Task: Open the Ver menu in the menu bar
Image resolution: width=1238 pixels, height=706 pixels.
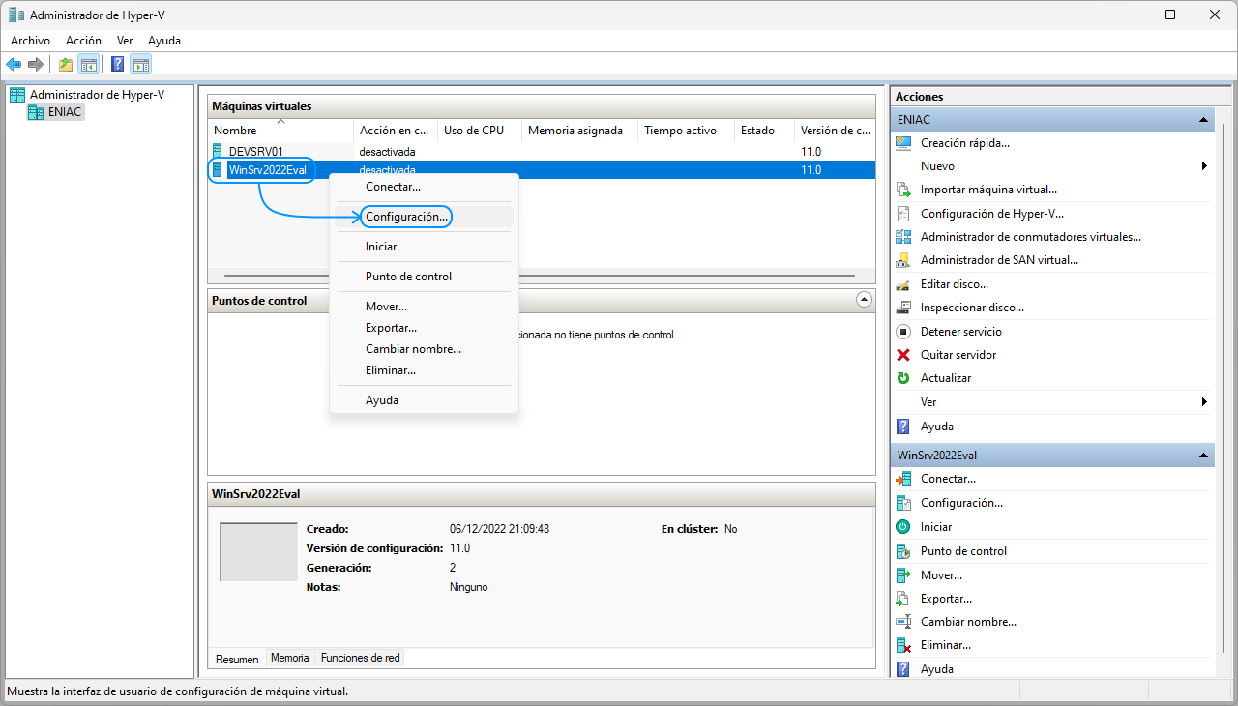Action: (x=125, y=41)
